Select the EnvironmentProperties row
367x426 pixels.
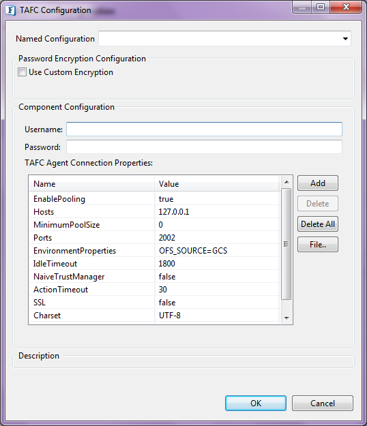[x=154, y=251]
